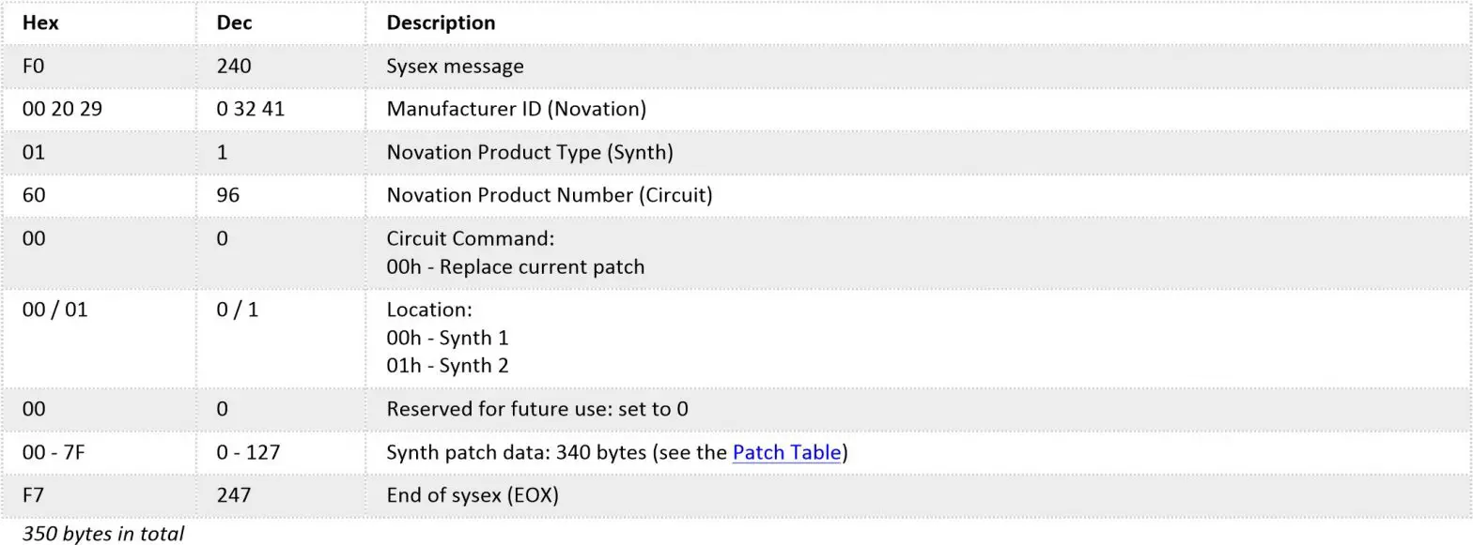
Task: Click the Description column header
Action: 441,23
